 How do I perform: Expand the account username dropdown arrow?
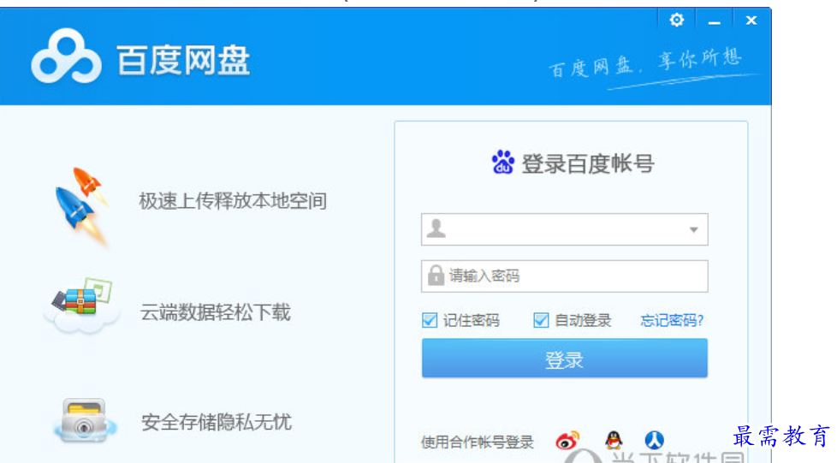[693, 229]
